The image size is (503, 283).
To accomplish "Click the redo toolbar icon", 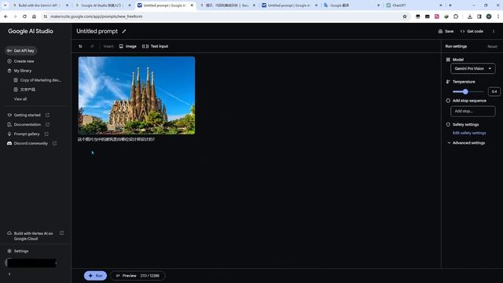I will pyautogui.click(x=92, y=46).
